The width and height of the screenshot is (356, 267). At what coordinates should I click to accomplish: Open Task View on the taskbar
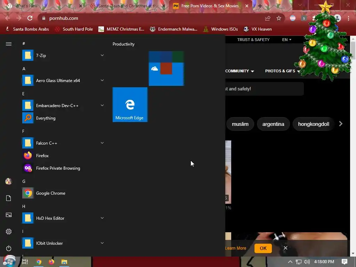[25, 262]
